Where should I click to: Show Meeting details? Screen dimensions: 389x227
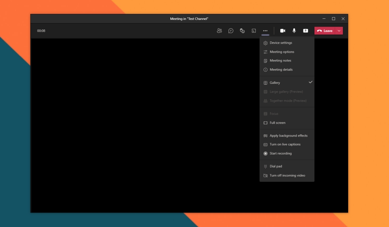coord(287,70)
